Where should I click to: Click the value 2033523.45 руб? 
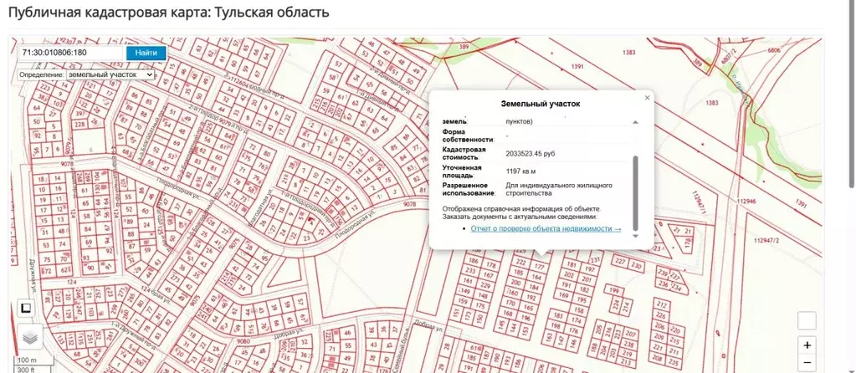coord(531,154)
